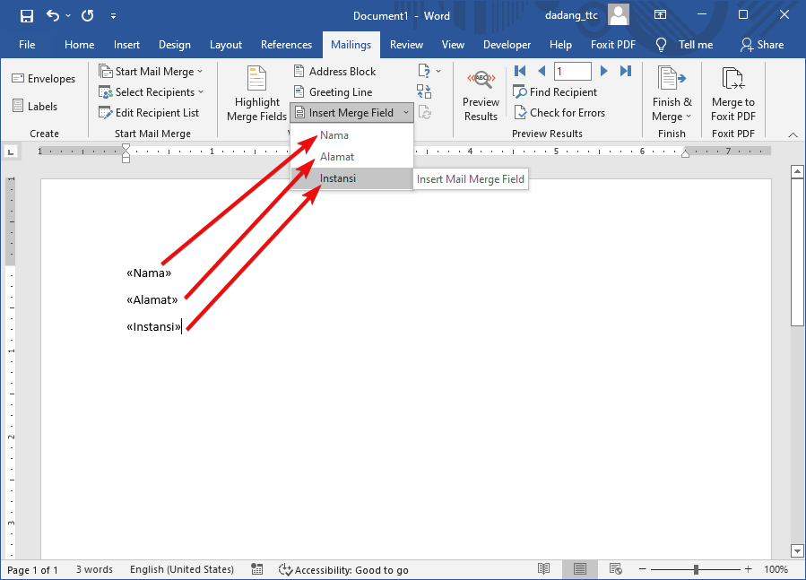Switch to Read Mode view
This screenshot has width=806, height=580.
pyautogui.click(x=543, y=569)
